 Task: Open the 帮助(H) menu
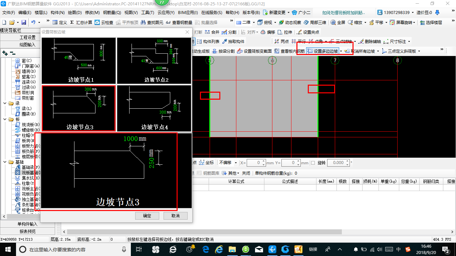[232, 13]
